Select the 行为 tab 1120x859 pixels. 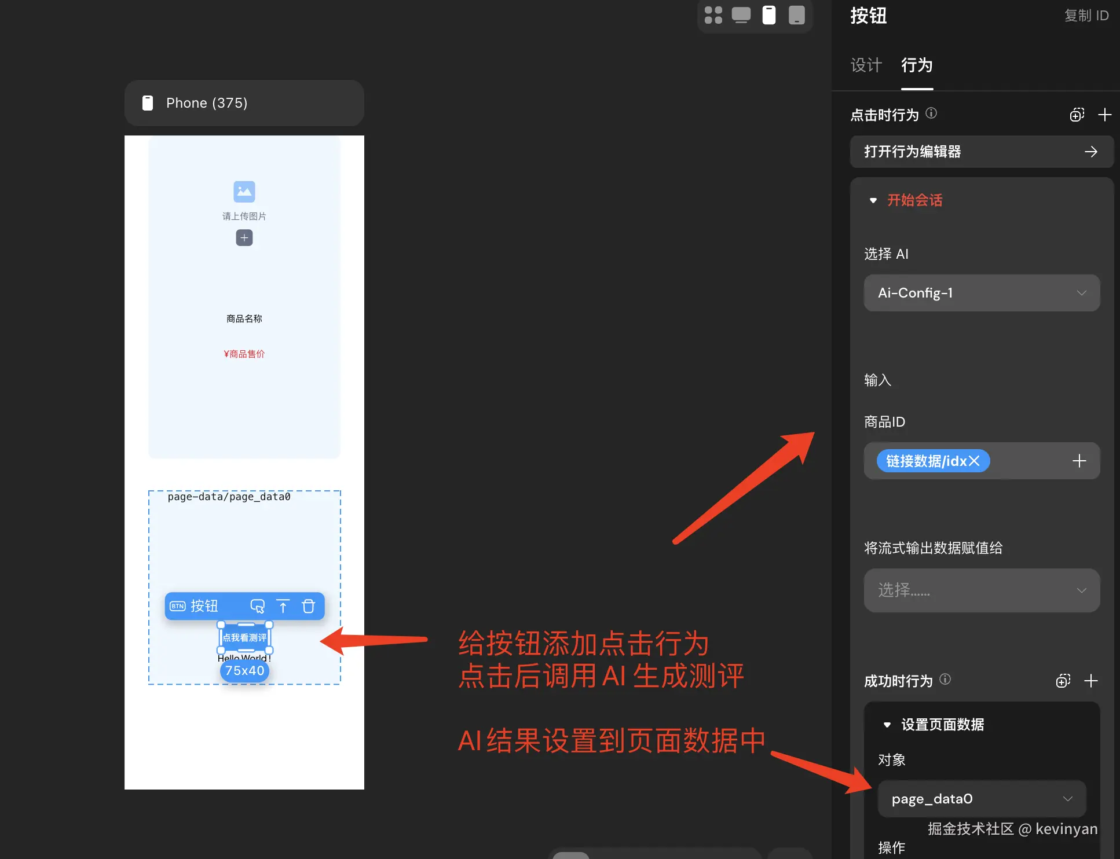click(917, 65)
